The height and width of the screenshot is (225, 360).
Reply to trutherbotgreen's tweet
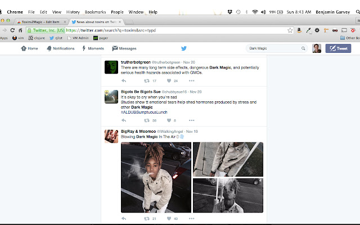pos(124,80)
